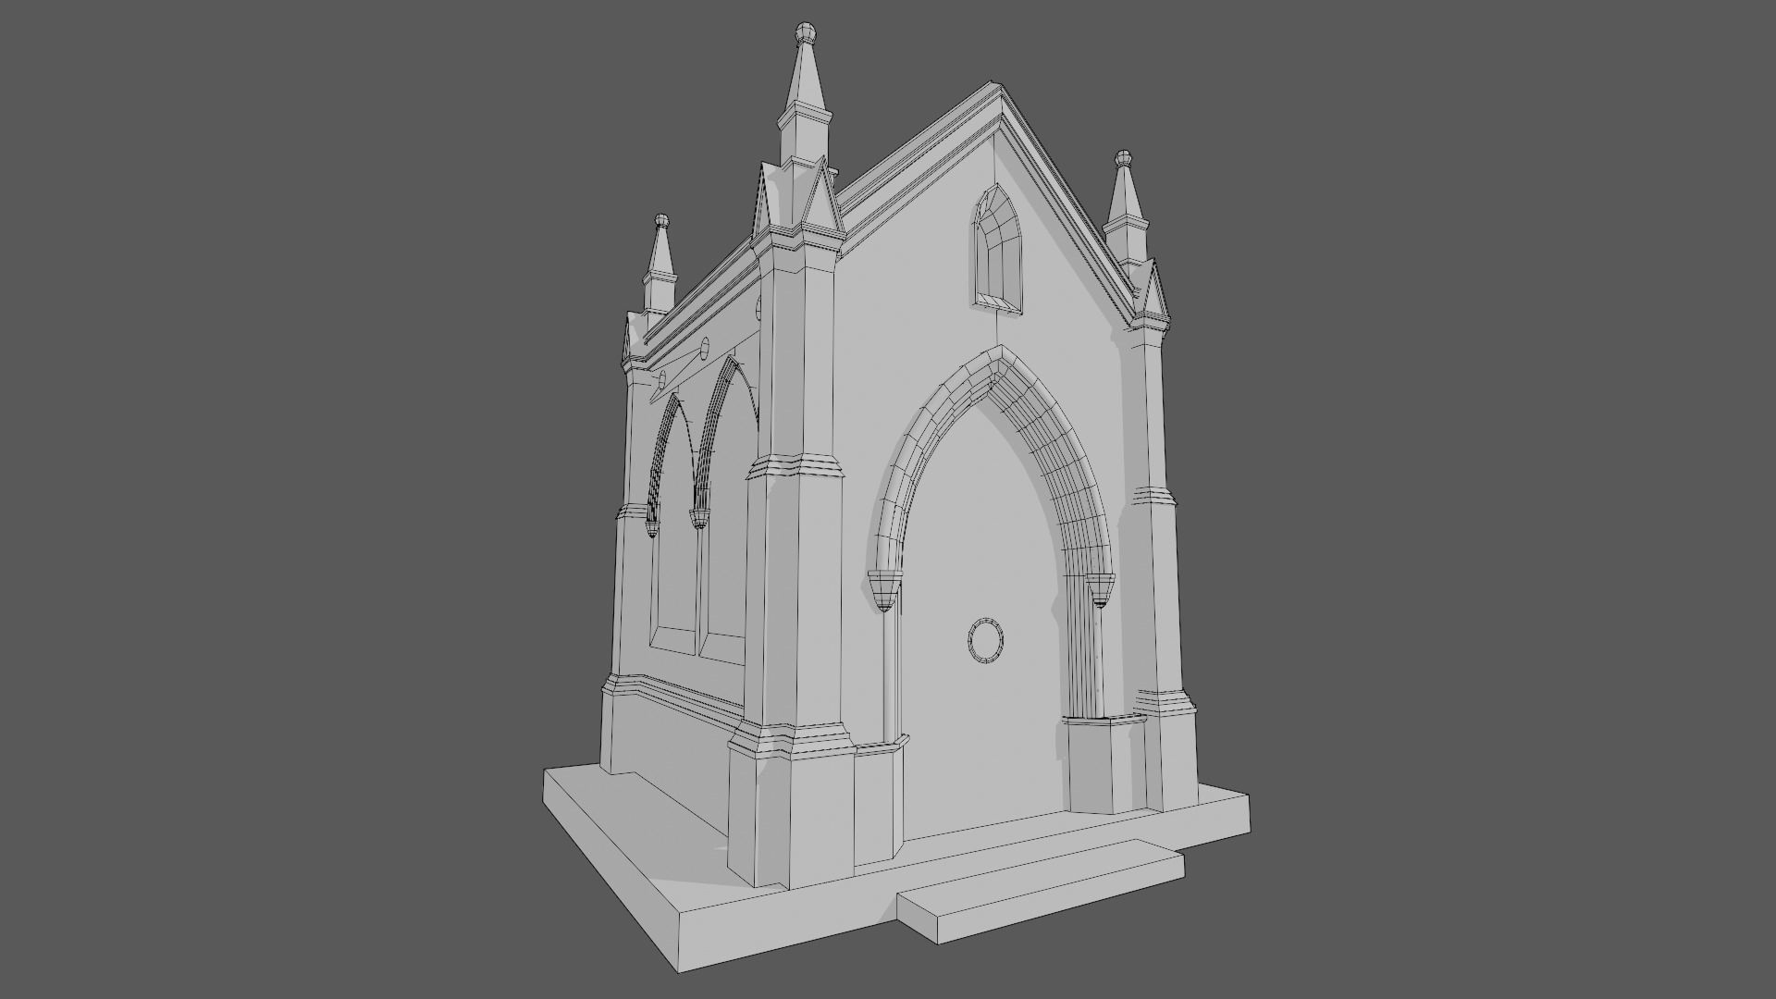
Task: Click the small circular ring on the door
Action: 985,640
